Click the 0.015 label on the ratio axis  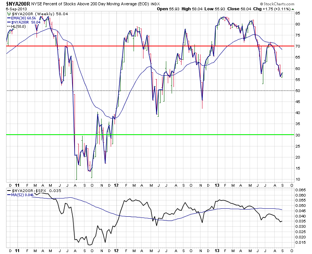pos(300,243)
